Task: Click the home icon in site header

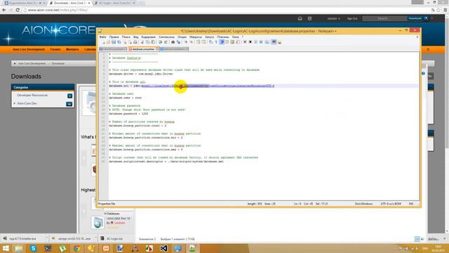Action: point(300,19)
